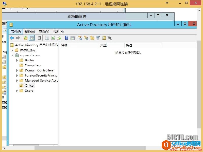The height and width of the screenshot is (152, 203).
Task: Click remote desktop horizontal scrollbar thumb
Action: click(90, 148)
